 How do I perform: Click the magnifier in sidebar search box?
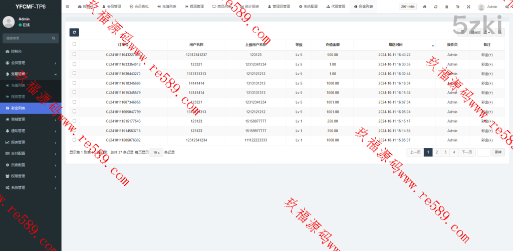(54, 38)
